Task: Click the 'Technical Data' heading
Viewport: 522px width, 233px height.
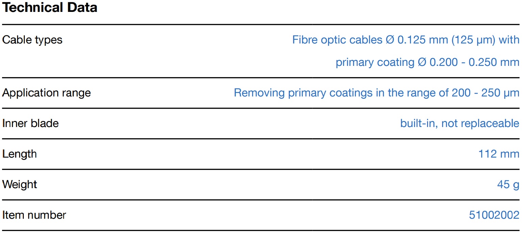Action: pyautogui.click(x=50, y=7)
